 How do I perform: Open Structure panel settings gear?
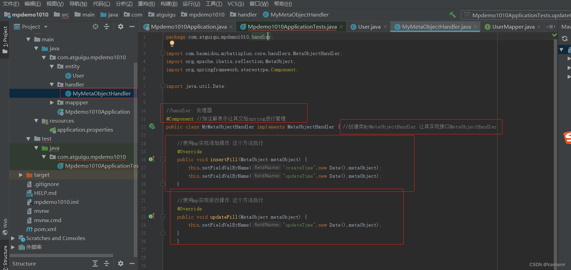pos(120,263)
